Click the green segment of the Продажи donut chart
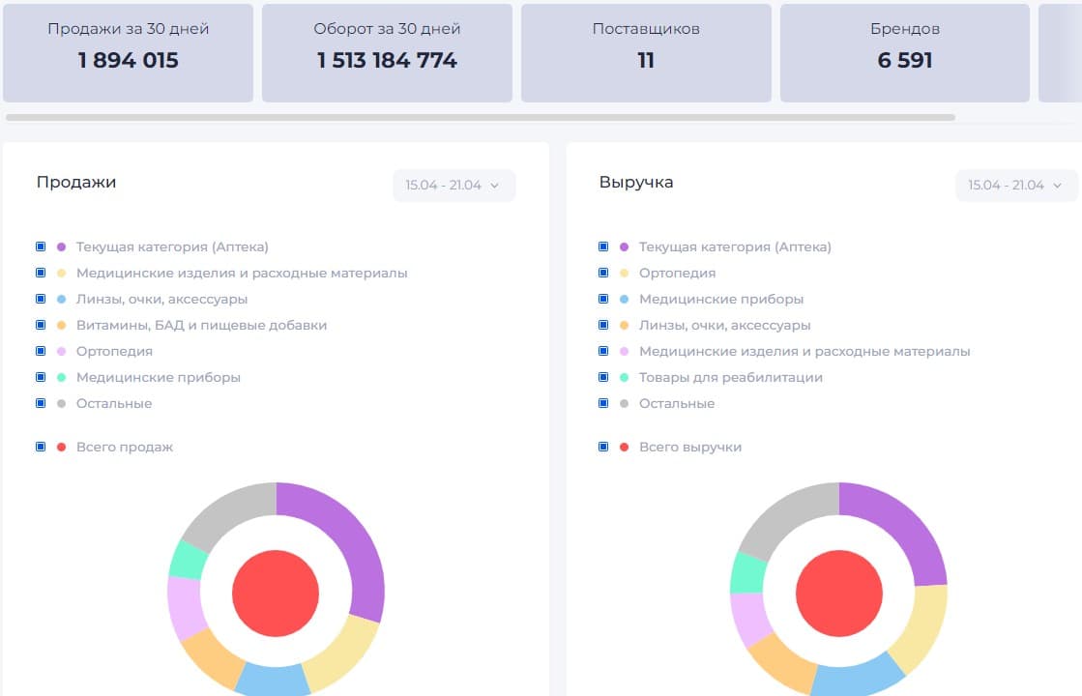The height and width of the screenshot is (696, 1082). click(187, 560)
